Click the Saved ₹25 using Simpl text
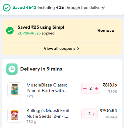 coord(41,27)
